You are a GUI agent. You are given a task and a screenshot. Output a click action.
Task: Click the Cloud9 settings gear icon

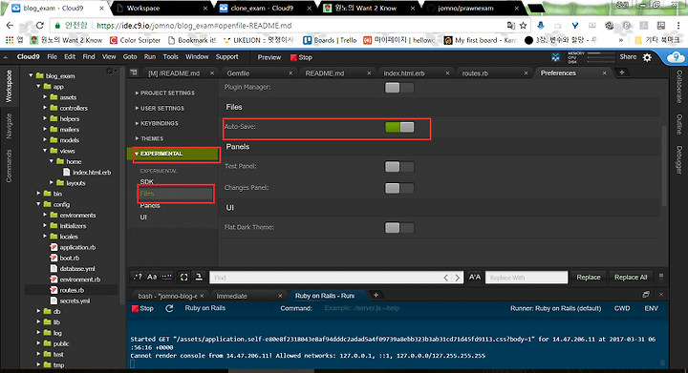point(647,57)
